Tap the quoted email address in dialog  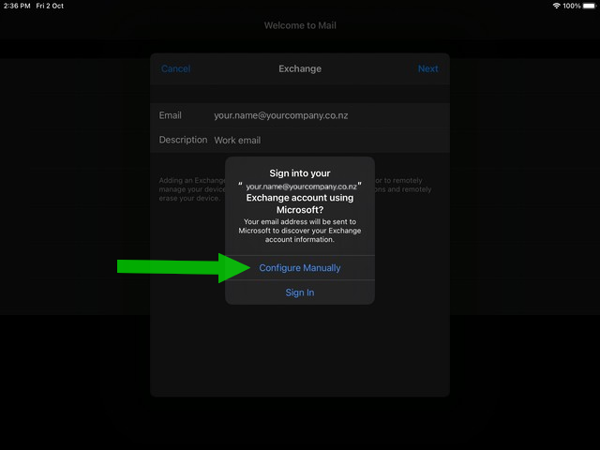point(300,187)
